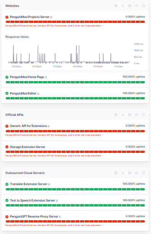Select the Generic API for Extensions name
This screenshot has width=151, height=234.
28,126
